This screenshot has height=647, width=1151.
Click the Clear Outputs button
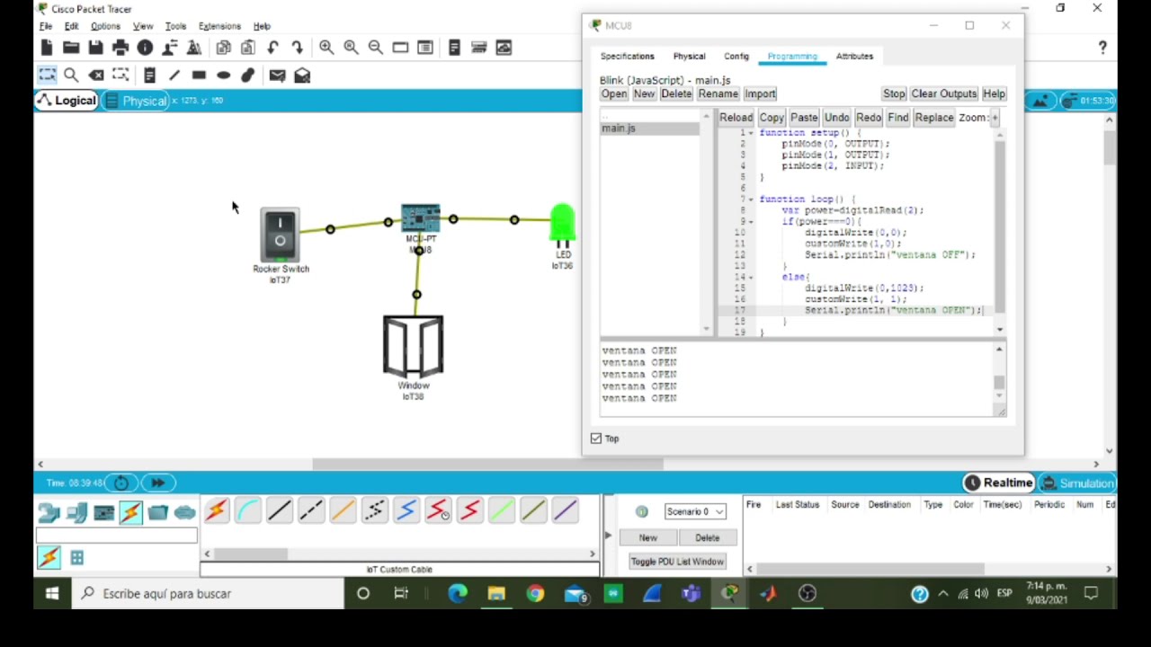click(943, 93)
